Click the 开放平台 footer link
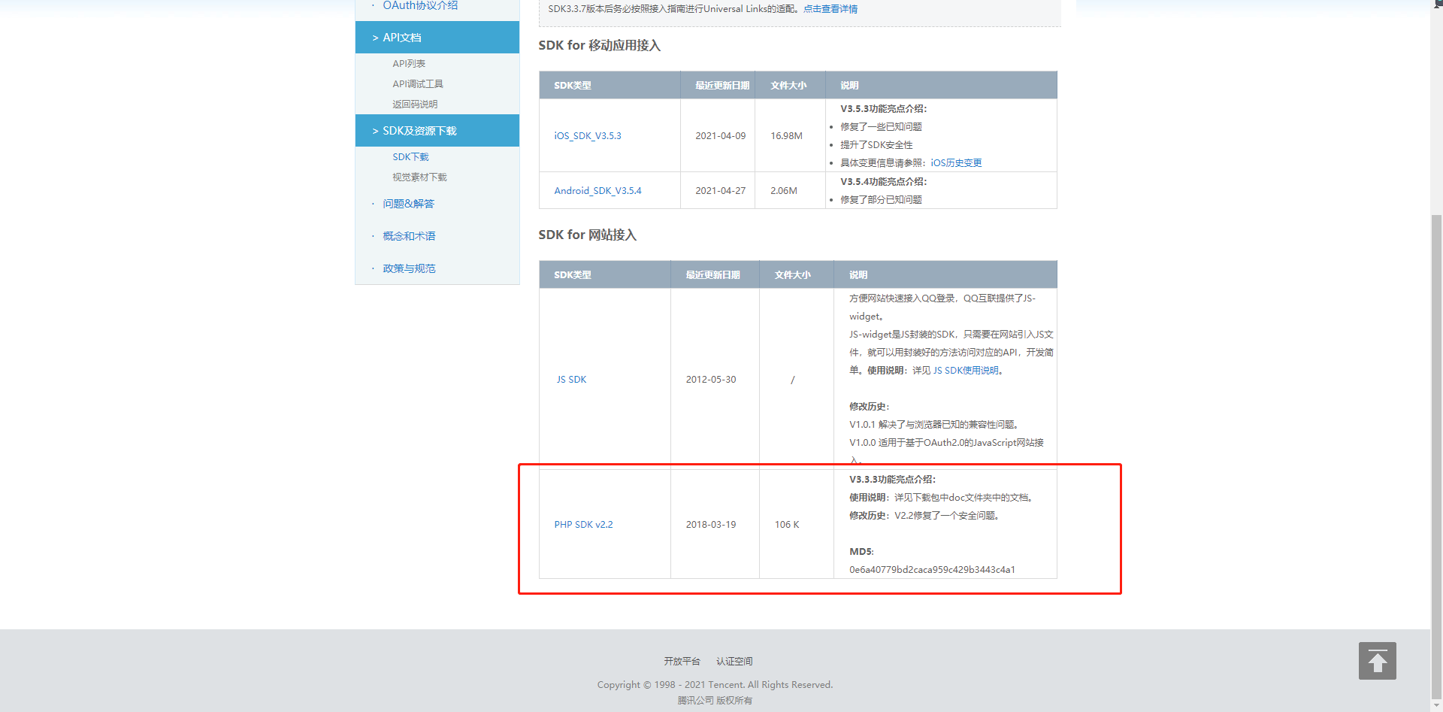The height and width of the screenshot is (712, 1443). point(681,661)
